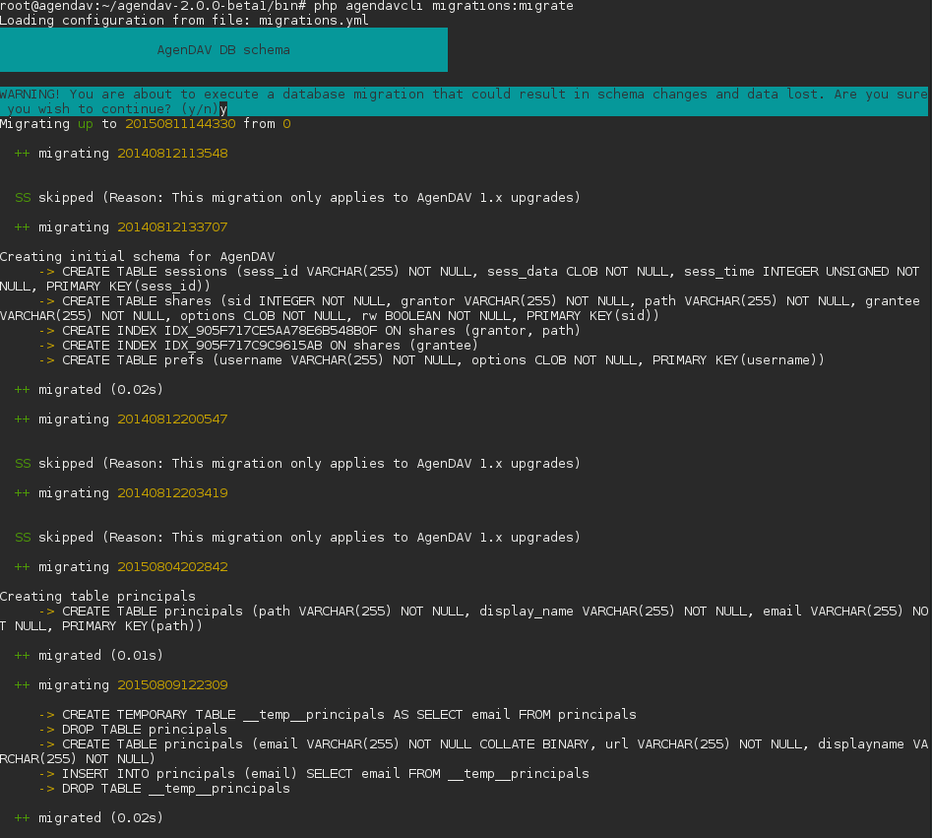
Task: Click the 'AgenDAV DB schema' banner text
Action: 223,50
